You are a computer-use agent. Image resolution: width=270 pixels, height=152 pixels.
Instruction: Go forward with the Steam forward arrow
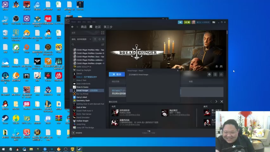point(77,27)
